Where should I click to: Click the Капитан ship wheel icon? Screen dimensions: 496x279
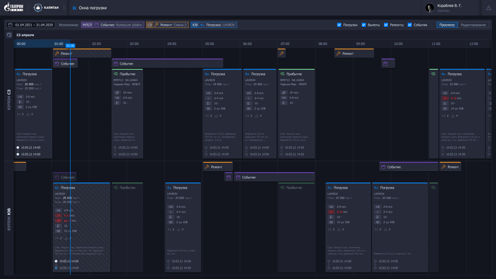point(39,8)
